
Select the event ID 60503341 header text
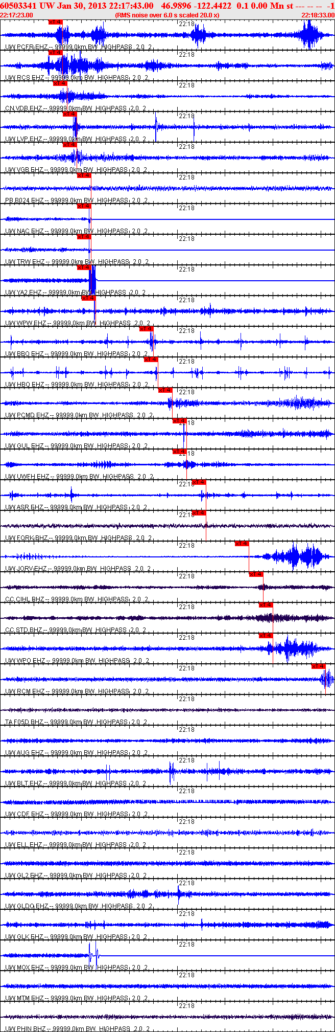[18, 6]
